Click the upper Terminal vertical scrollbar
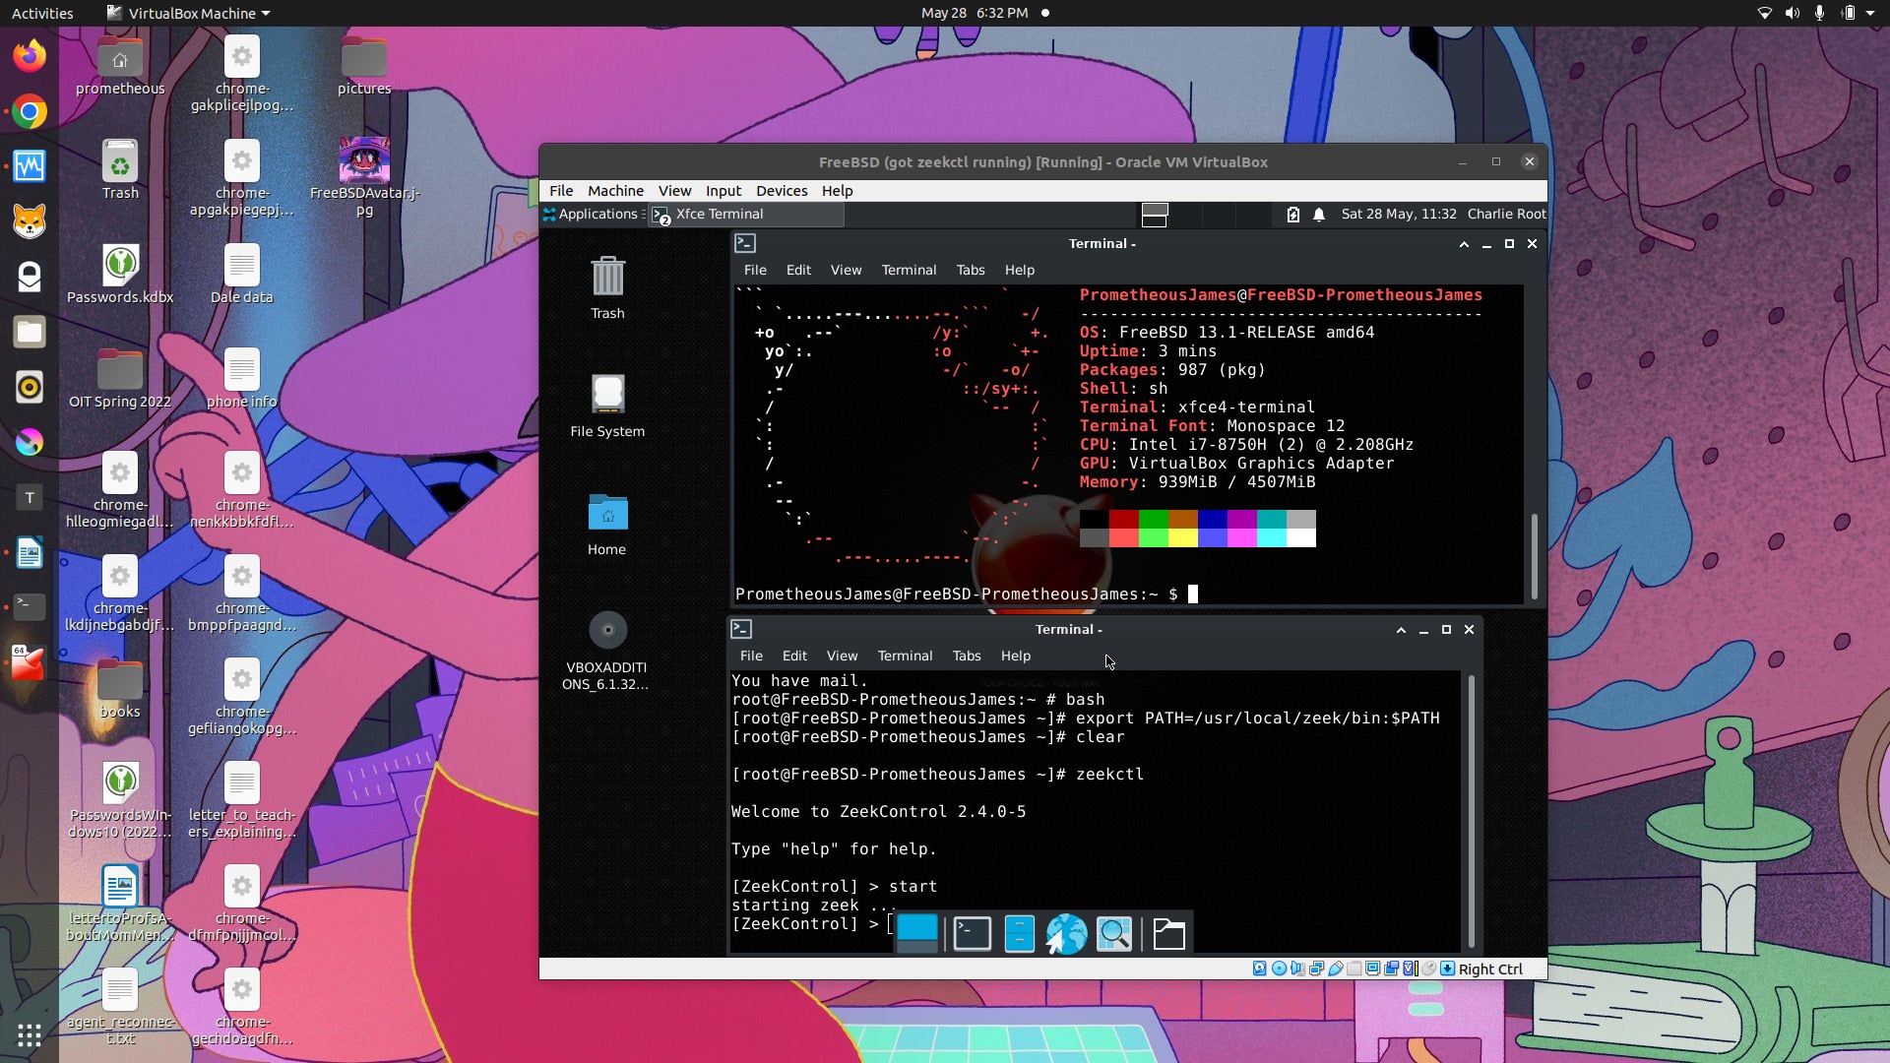 1534,556
